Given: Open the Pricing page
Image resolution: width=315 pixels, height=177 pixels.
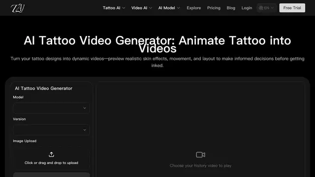Looking at the screenshot, I should click(x=214, y=8).
